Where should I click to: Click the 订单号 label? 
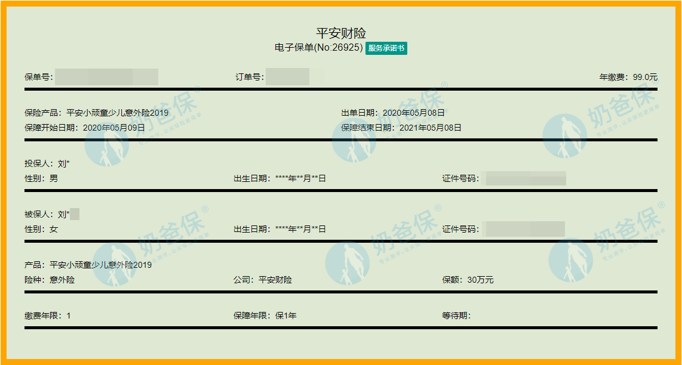(250, 78)
